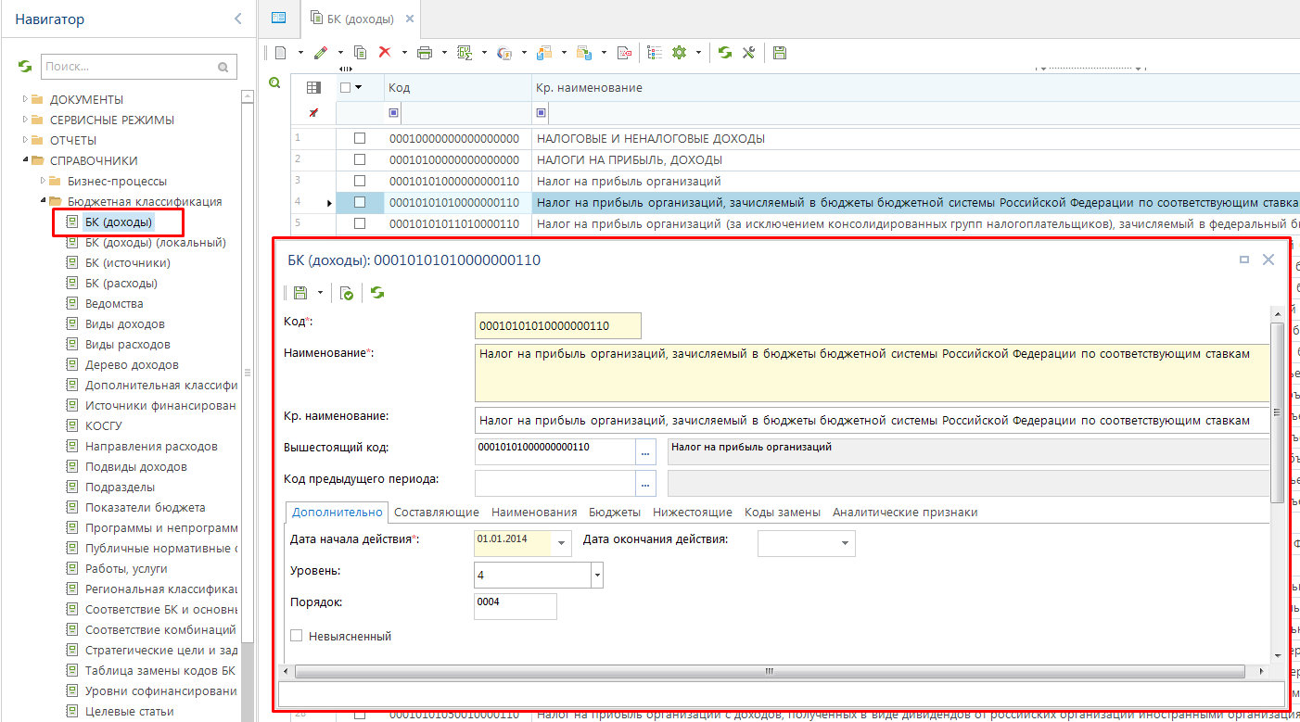Viewport: 1300px width, 722px height.
Task: Tick the checkbox for row 00010000000000000000 first row
Action: tap(360, 138)
